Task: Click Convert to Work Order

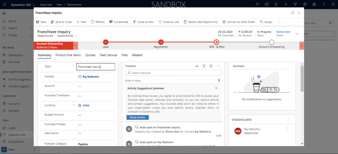Action: click(x=239, y=22)
